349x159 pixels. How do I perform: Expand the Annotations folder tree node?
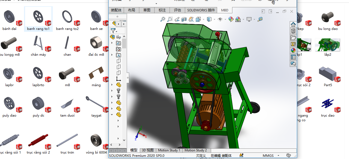coord(112,55)
